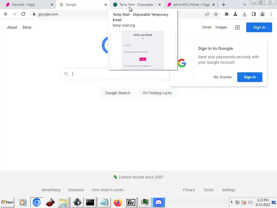Open How Search works link
The width and height of the screenshot is (277, 208).
(108, 190)
